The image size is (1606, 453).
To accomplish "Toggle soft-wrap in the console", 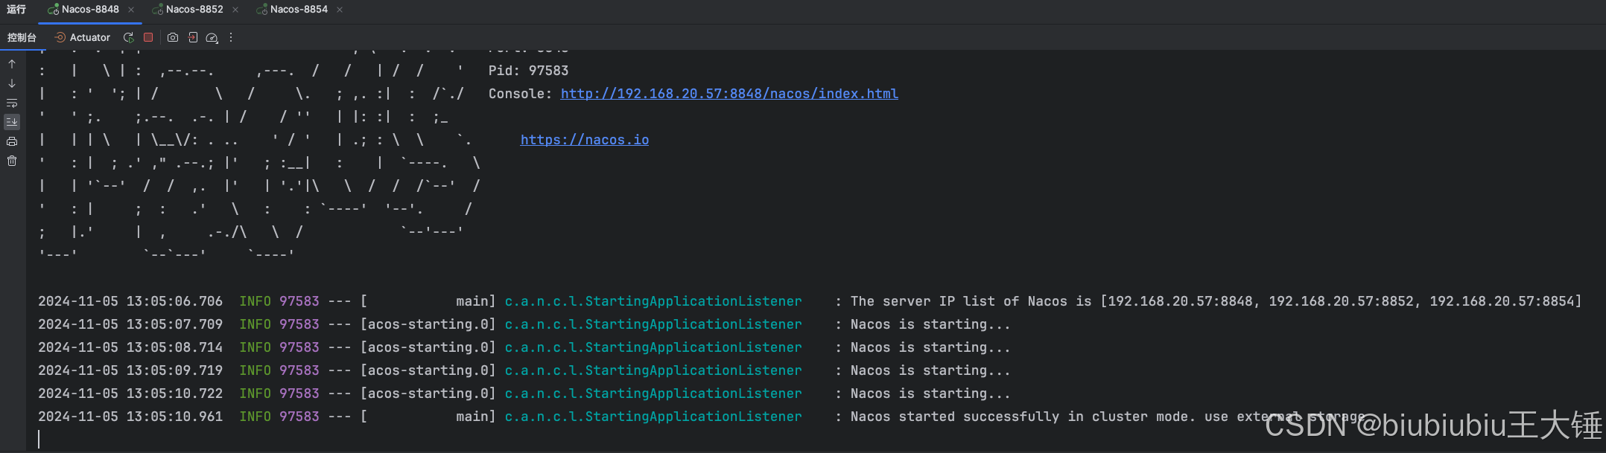I will (12, 103).
